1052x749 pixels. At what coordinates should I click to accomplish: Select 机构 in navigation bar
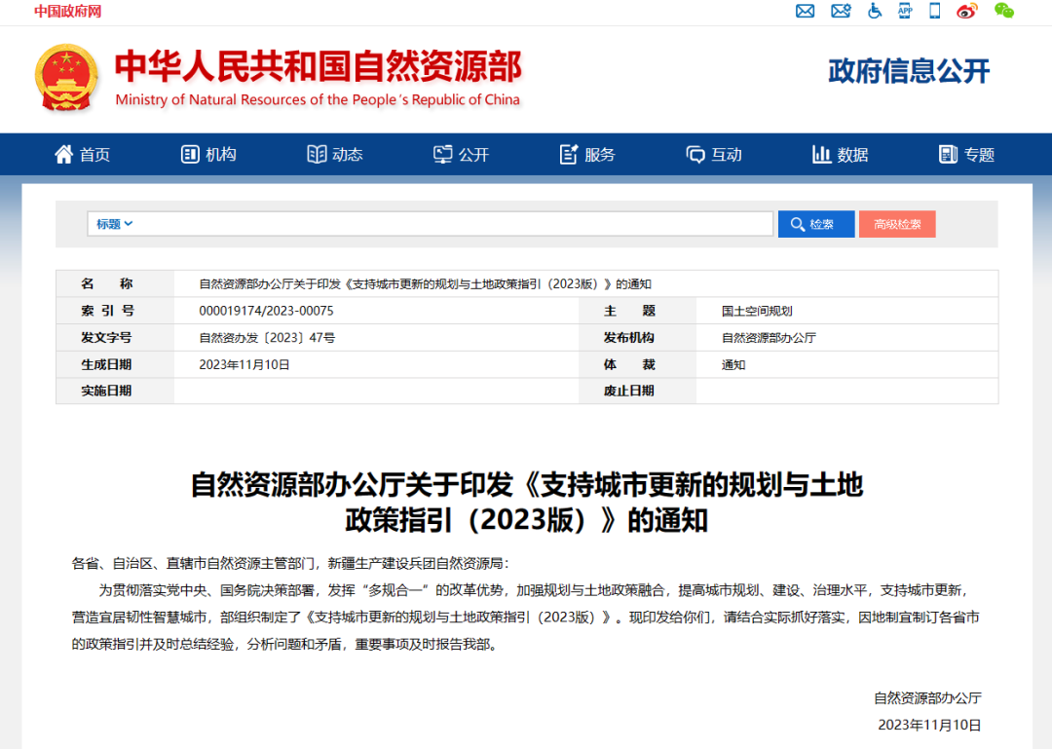point(208,155)
